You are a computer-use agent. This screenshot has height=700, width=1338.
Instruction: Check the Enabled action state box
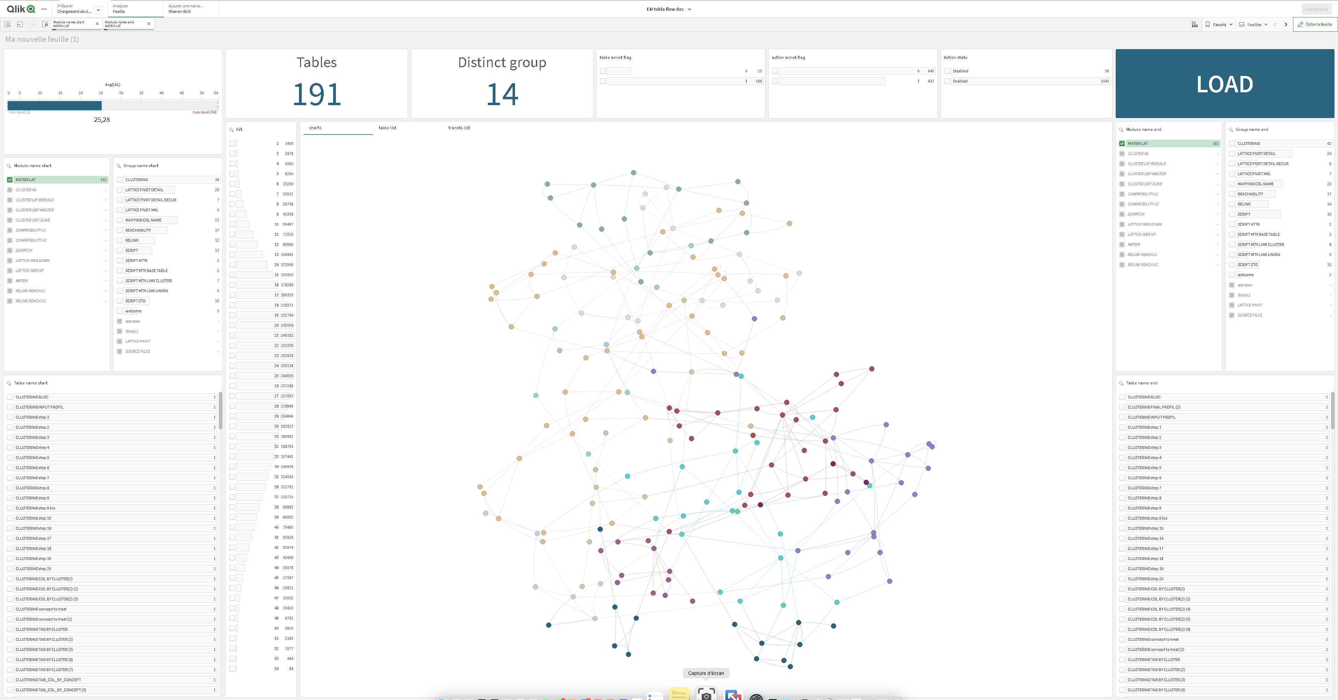947,81
